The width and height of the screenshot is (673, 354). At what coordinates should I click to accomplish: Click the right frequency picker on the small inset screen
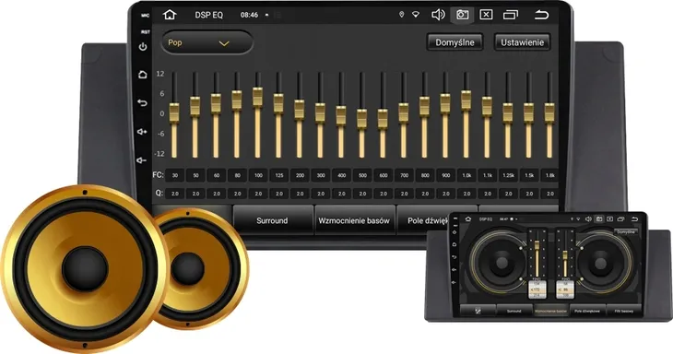pos(565,289)
